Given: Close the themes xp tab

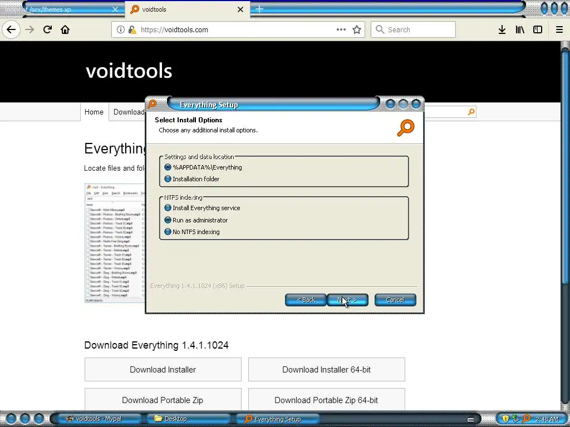Looking at the screenshot, I should (x=115, y=9).
